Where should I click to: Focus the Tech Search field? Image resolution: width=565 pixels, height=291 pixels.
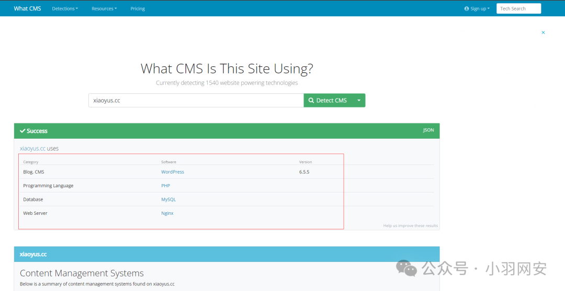[x=518, y=9]
